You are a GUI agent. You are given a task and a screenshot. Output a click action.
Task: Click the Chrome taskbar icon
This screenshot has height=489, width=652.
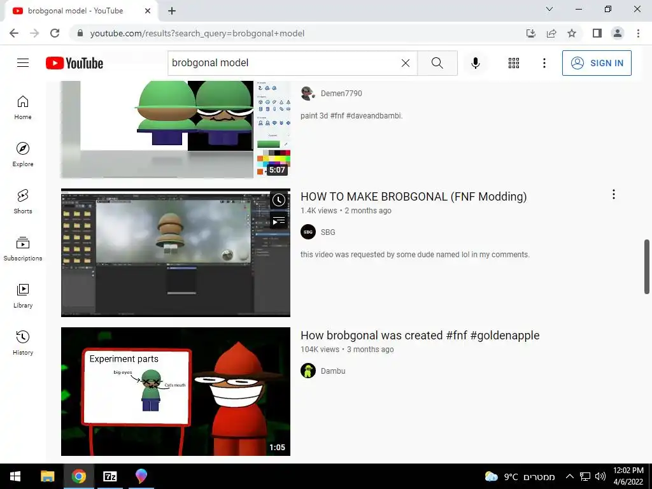pyautogui.click(x=78, y=476)
